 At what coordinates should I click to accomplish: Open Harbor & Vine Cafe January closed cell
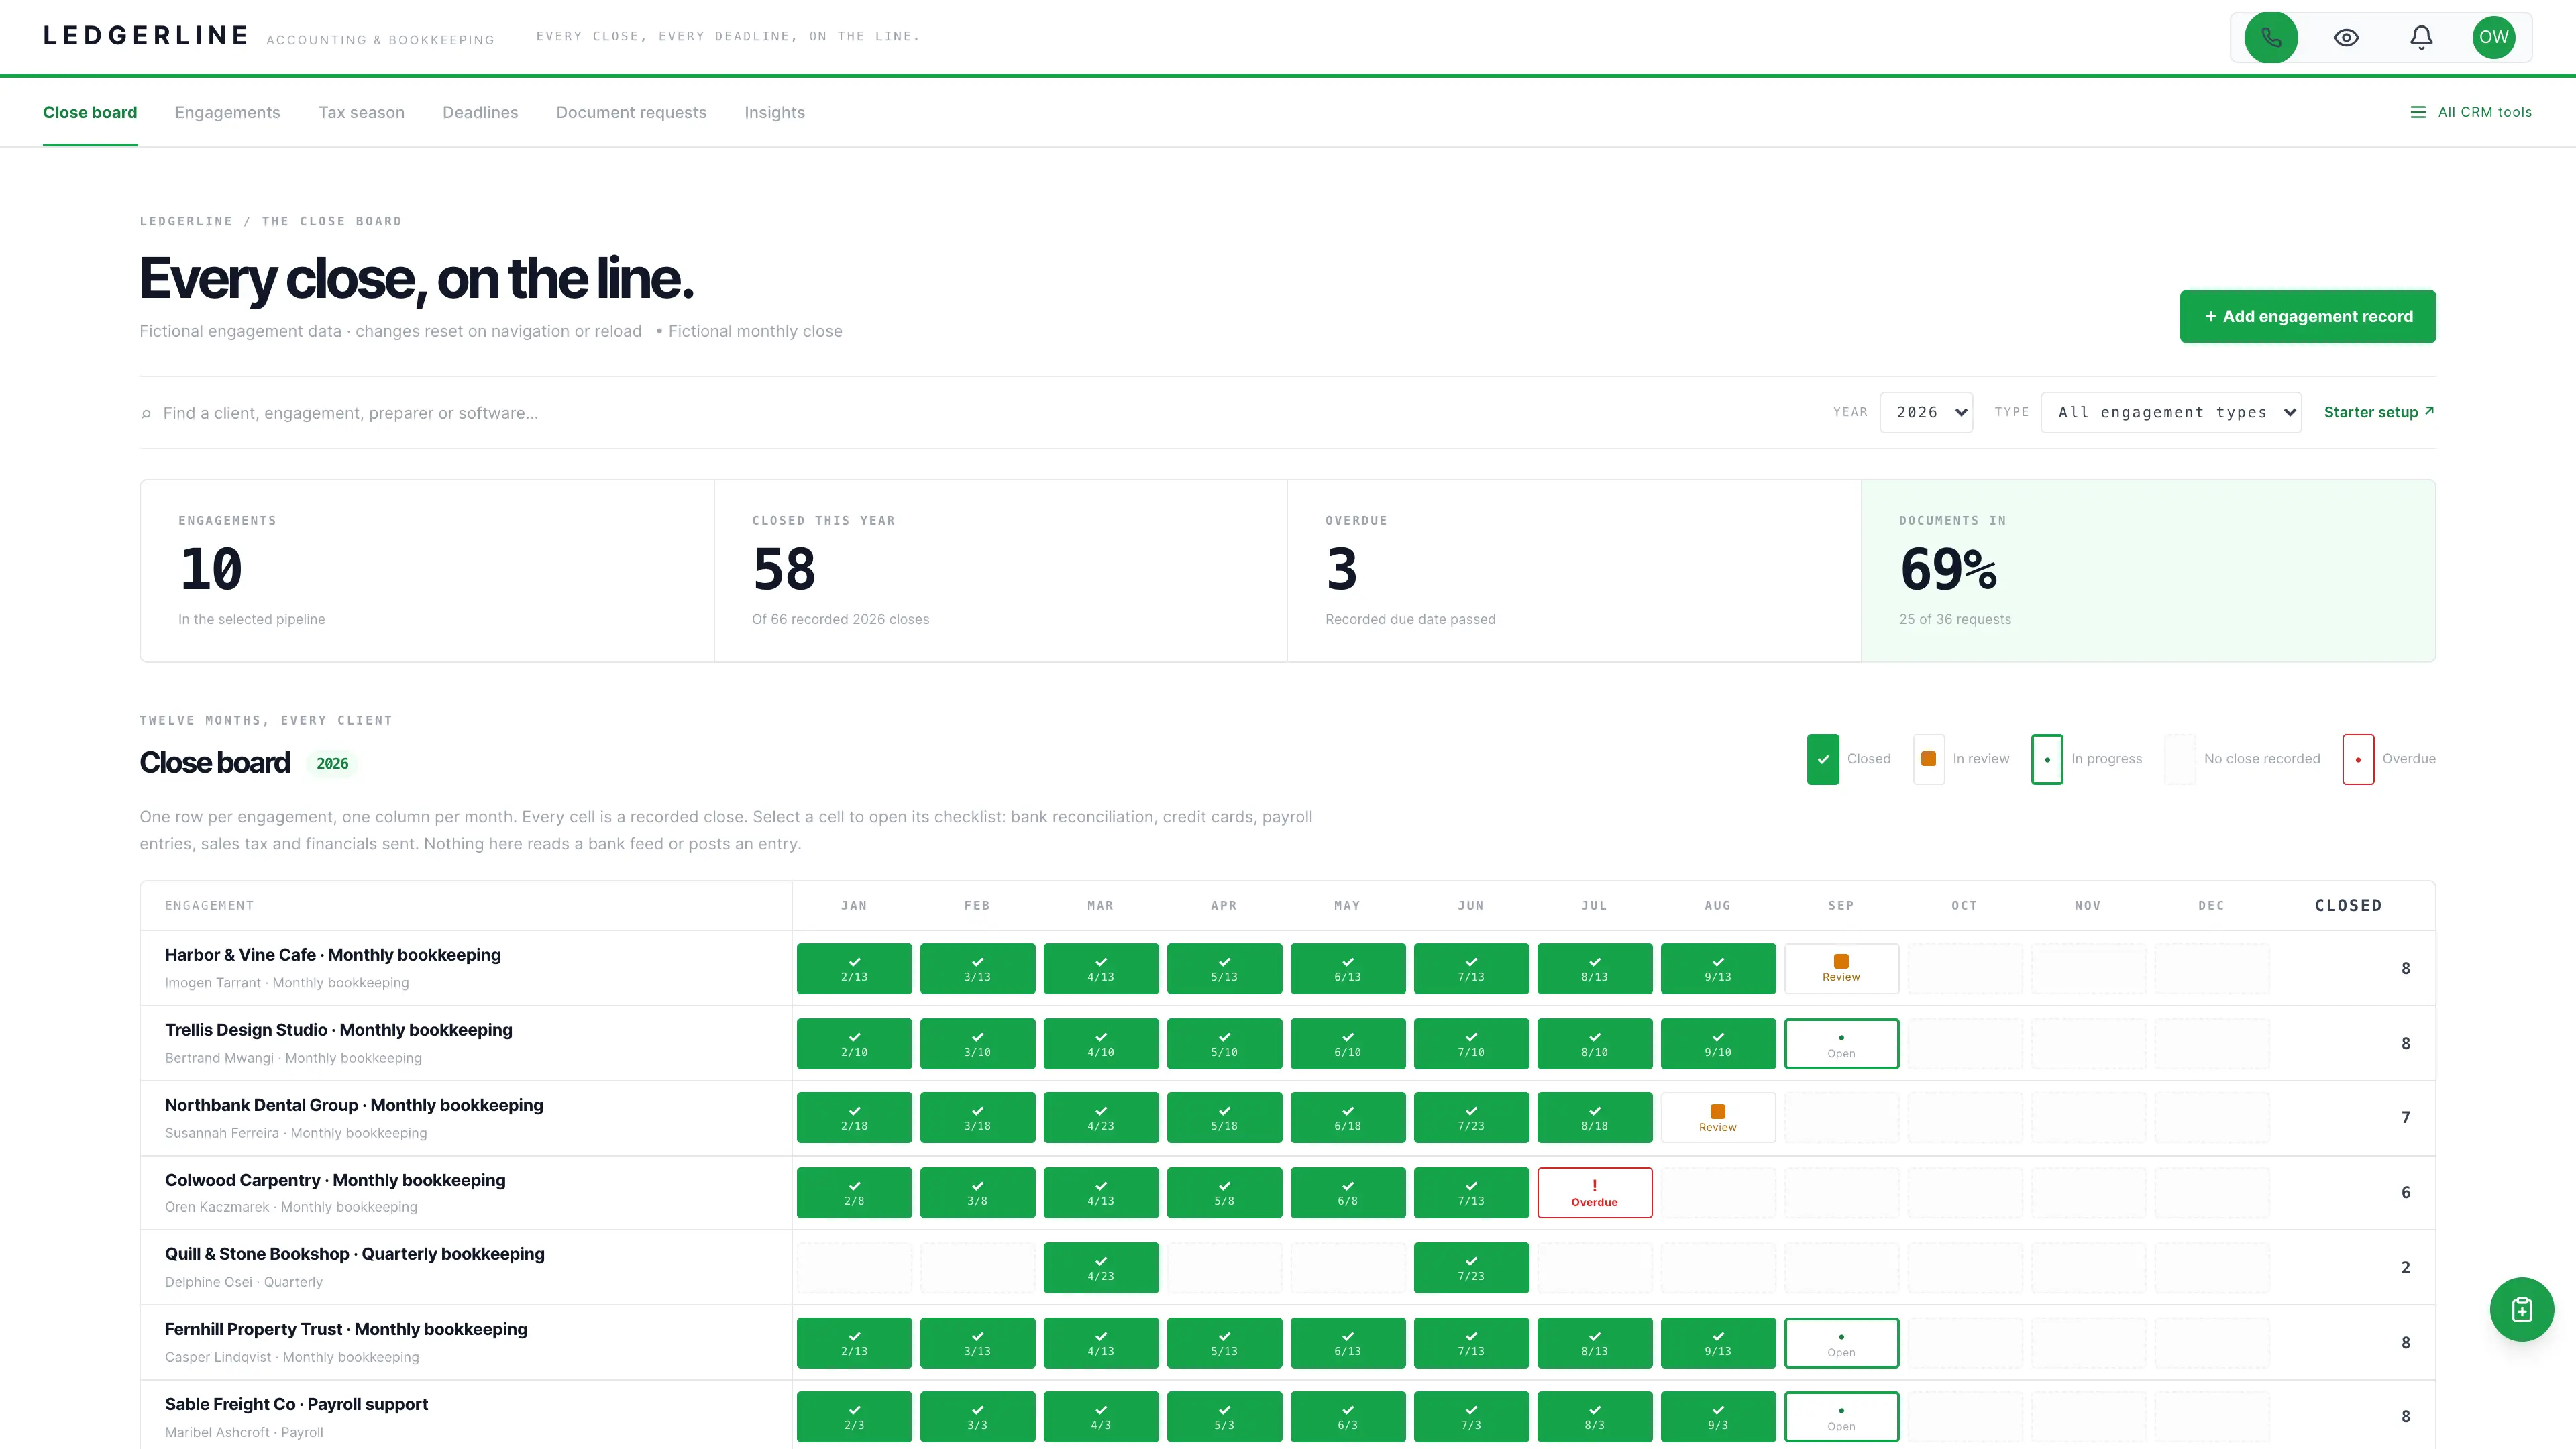[x=854, y=968]
